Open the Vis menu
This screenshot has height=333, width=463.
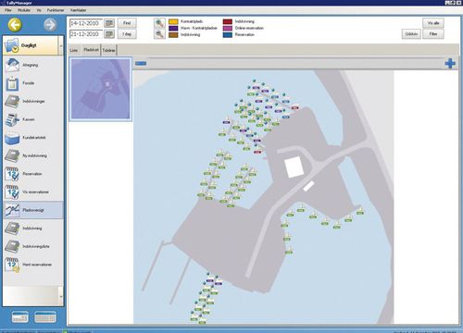[x=39, y=10]
